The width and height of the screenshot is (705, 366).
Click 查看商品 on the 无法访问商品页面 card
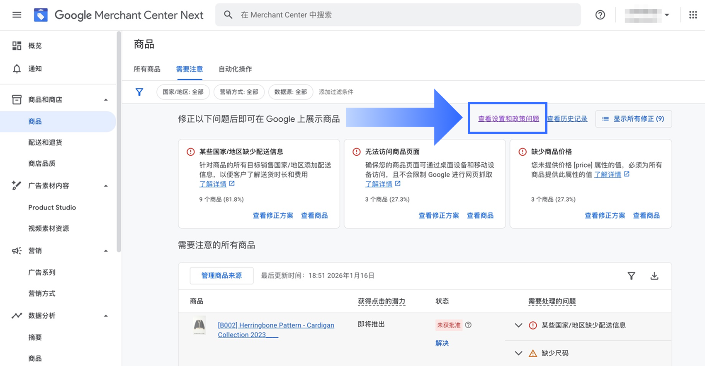pyautogui.click(x=480, y=216)
